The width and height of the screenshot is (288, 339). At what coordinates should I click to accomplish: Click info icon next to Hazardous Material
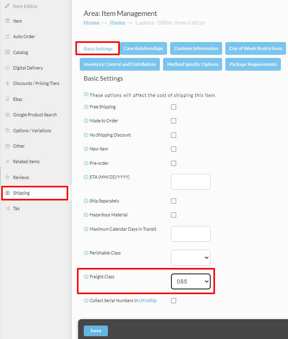tap(86, 215)
